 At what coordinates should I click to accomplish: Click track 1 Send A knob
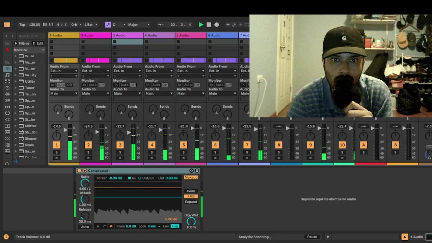pos(58,109)
